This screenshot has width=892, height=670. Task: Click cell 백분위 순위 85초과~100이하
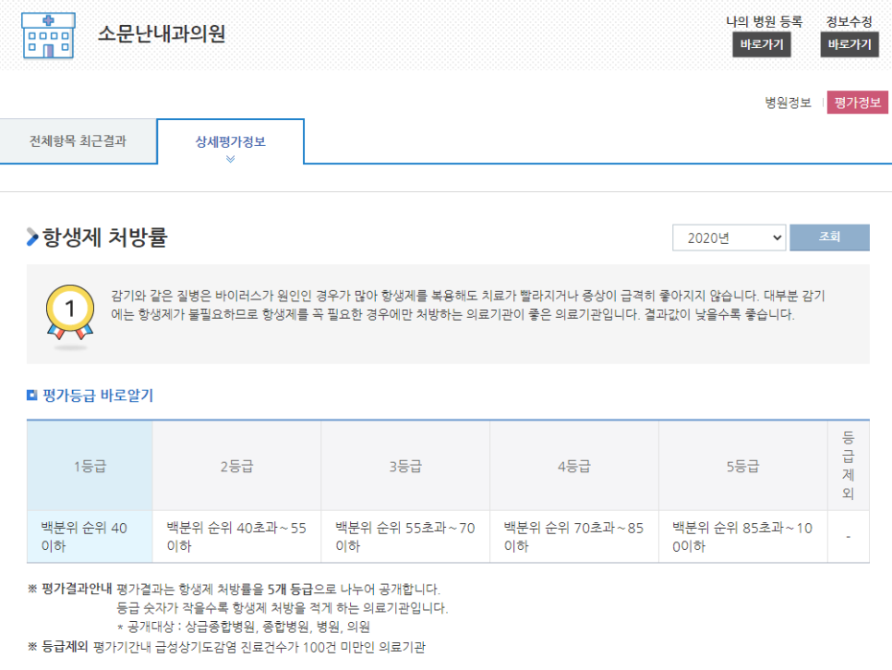743,537
